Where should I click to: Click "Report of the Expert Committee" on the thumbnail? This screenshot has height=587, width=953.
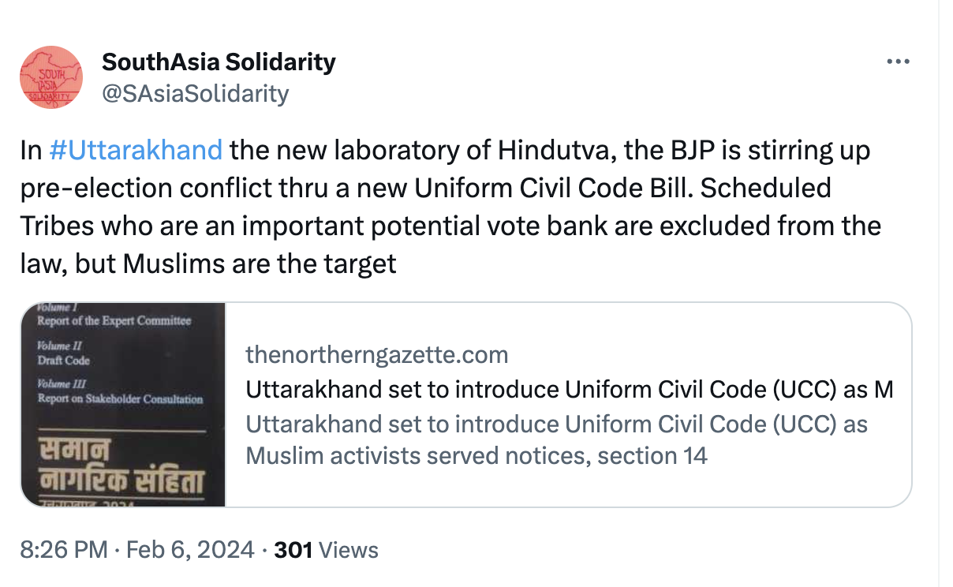114,320
